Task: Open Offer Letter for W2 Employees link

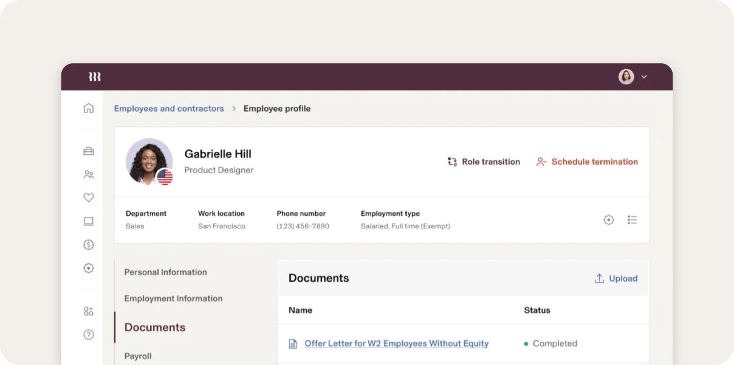Action: pyautogui.click(x=397, y=343)
